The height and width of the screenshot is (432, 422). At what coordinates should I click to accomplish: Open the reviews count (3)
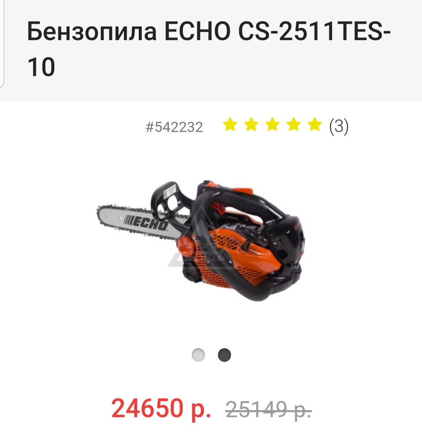pyautogui.click(x=339, y=127)
